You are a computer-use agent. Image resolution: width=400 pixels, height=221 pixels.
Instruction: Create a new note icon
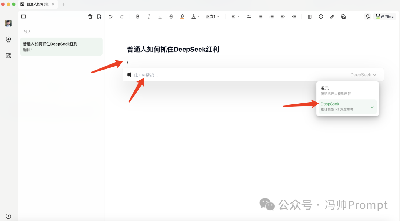coord(99,17)
